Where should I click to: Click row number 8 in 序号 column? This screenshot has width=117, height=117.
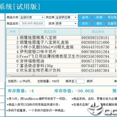pyautogui.click(x=13, y=71)
